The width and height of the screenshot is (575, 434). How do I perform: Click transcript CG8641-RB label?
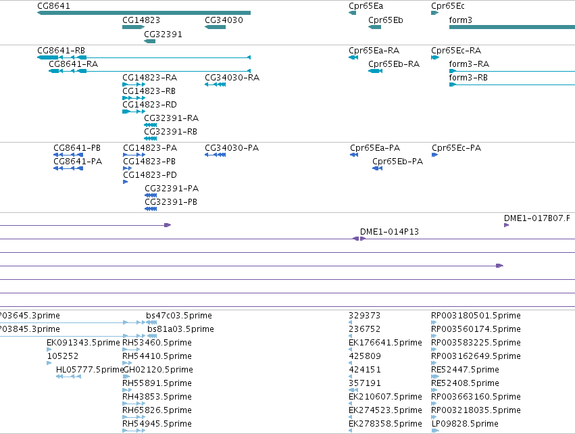coord(61,50)
